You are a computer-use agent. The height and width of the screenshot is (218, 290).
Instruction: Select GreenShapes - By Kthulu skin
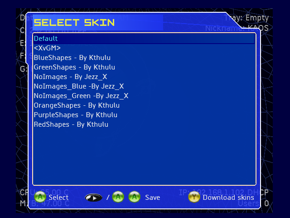click(x=74, y=67)
